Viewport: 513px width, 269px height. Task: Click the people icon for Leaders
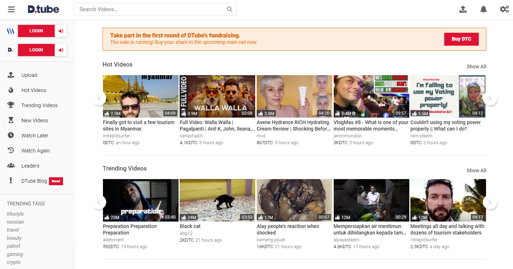11,165
